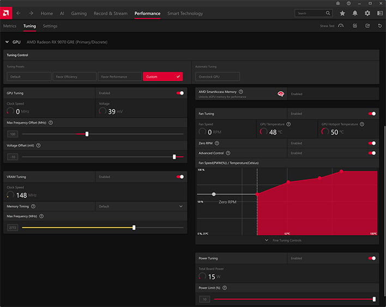Toggle Fan Tuning switch
Screen dimensions: 386x307
pos(372,114)
